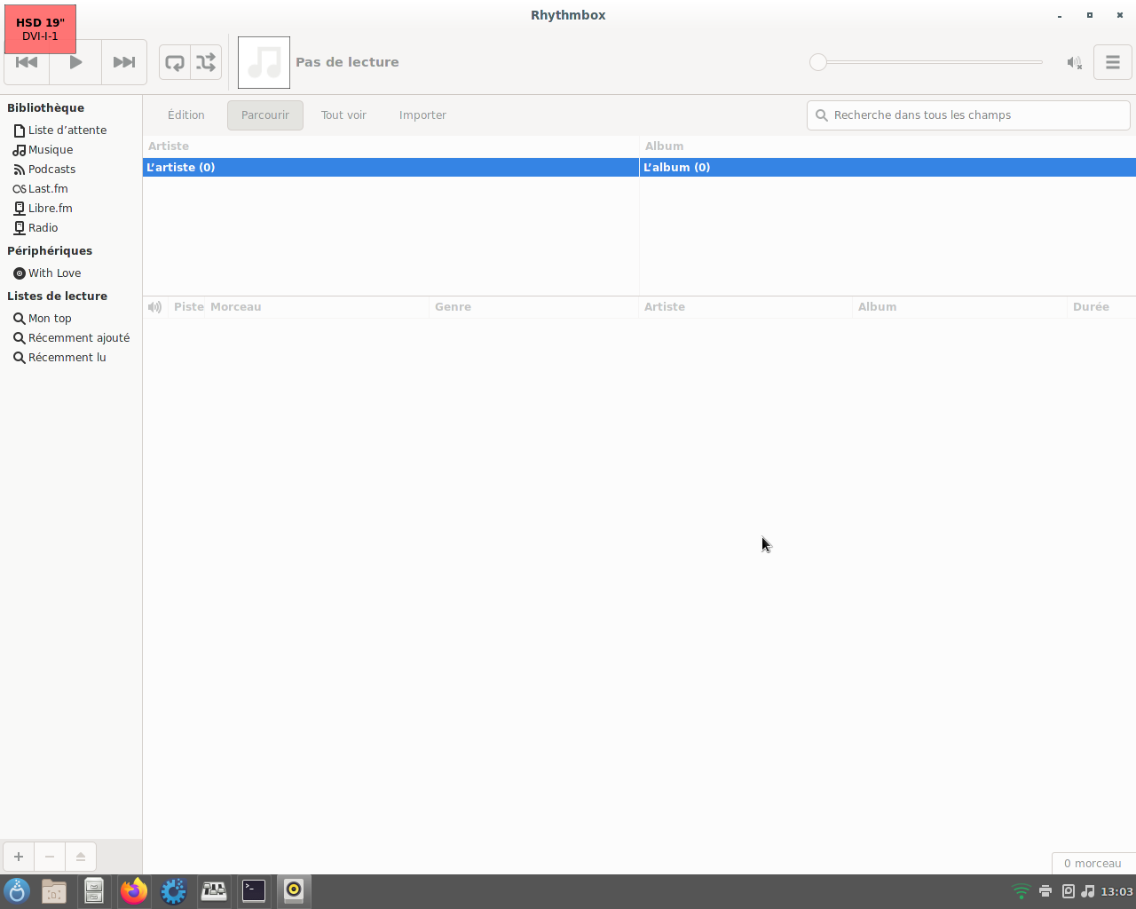
Task: Open Last.fm source
Action: point(71,189)
